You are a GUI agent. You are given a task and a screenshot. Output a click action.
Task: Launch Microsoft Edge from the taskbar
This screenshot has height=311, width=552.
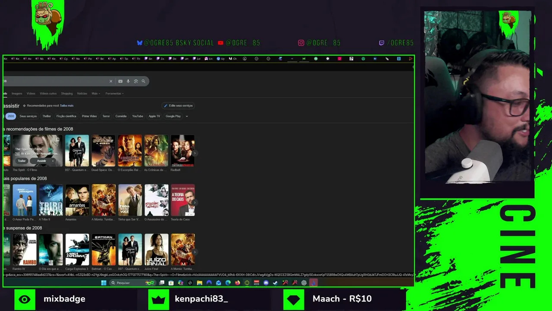pyautogui.click(x=228, y=283)
